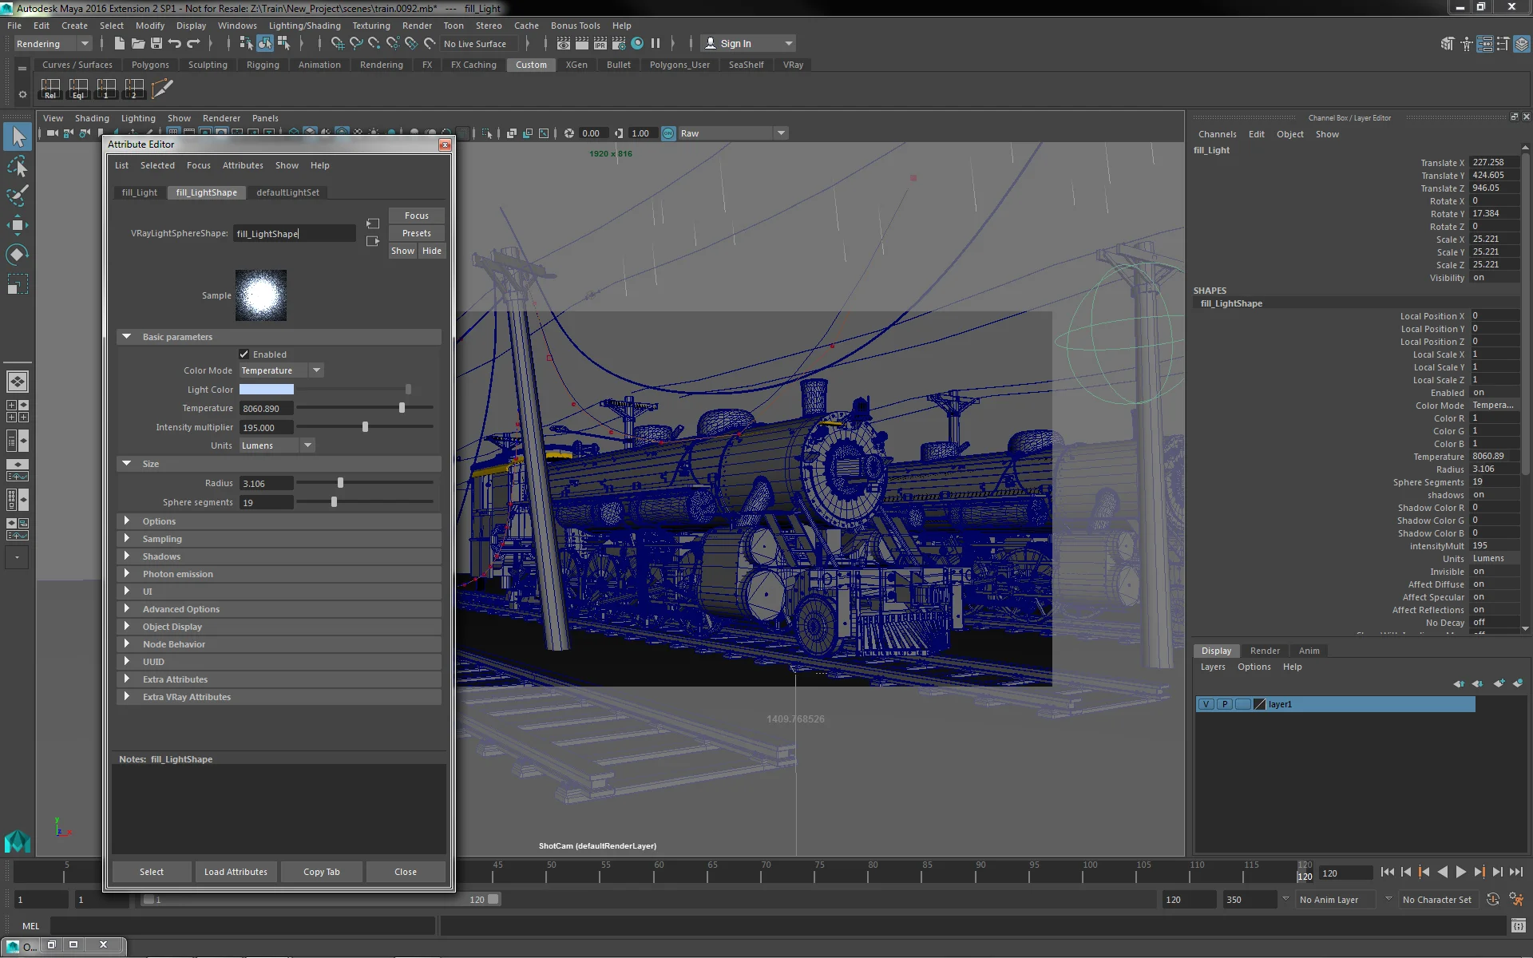
Task: Click the Light Color swatch
Action: tap(267, 390)
